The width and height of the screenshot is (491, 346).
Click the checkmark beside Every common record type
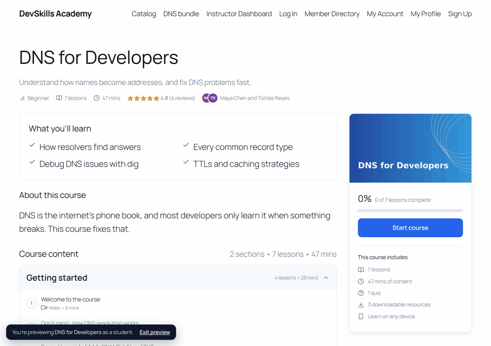pos(186,145)
